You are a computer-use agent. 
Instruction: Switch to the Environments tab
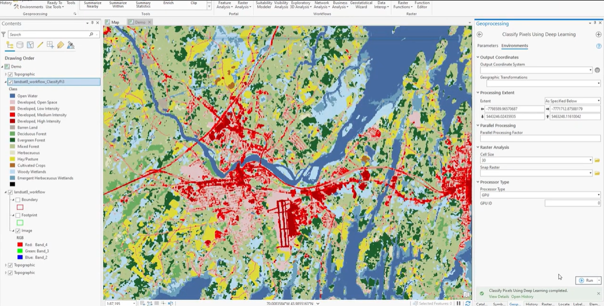[x=514, y=46]
